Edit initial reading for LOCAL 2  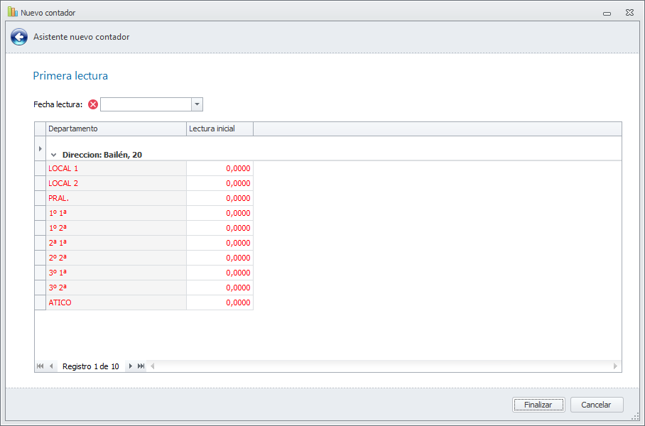click(x=219, y=183)
